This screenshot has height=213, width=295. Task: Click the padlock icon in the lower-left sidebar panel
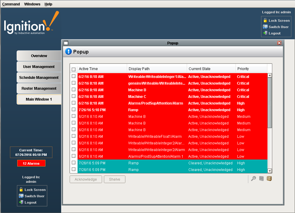(21, 190)
